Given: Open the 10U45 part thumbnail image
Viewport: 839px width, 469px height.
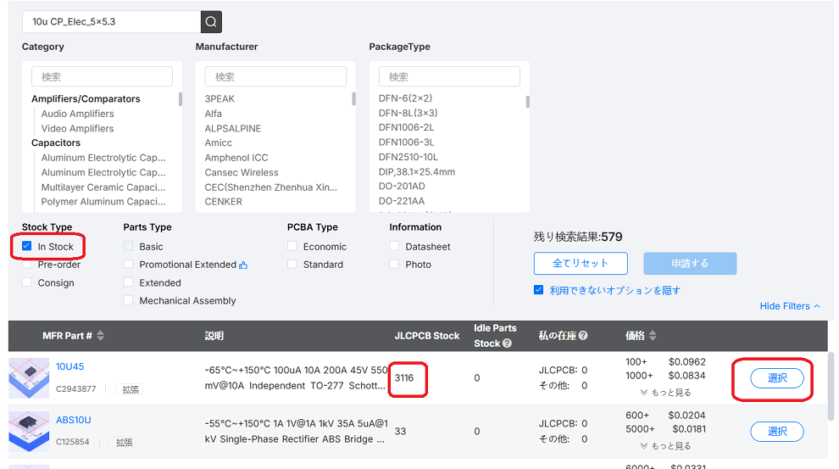Looking at the screenshot, I should click(x=29, y=377).
